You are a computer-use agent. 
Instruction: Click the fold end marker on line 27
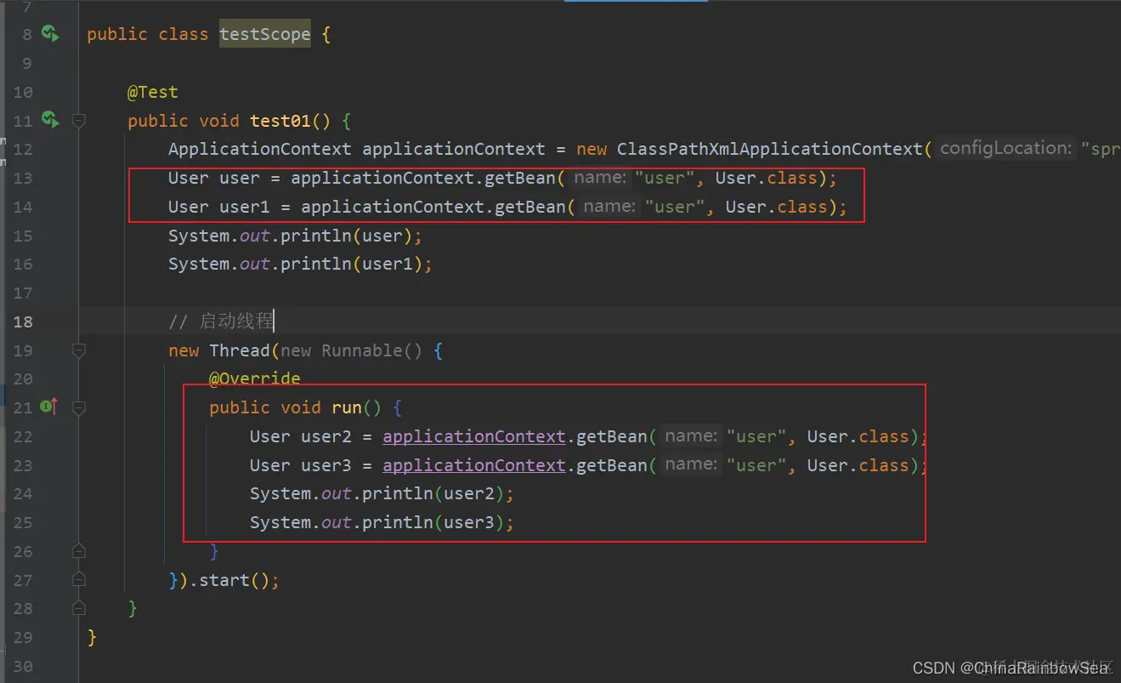(x=79, y=580)
